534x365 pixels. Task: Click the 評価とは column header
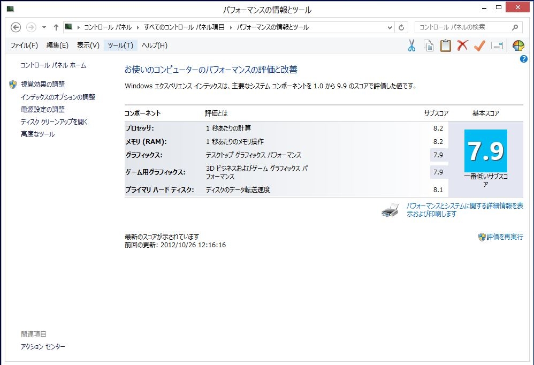[216, 113]
